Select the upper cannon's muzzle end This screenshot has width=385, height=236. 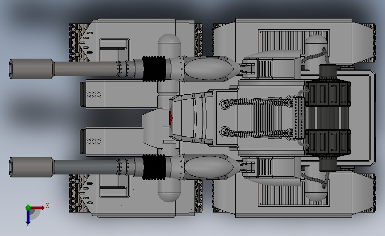(32, 69)
